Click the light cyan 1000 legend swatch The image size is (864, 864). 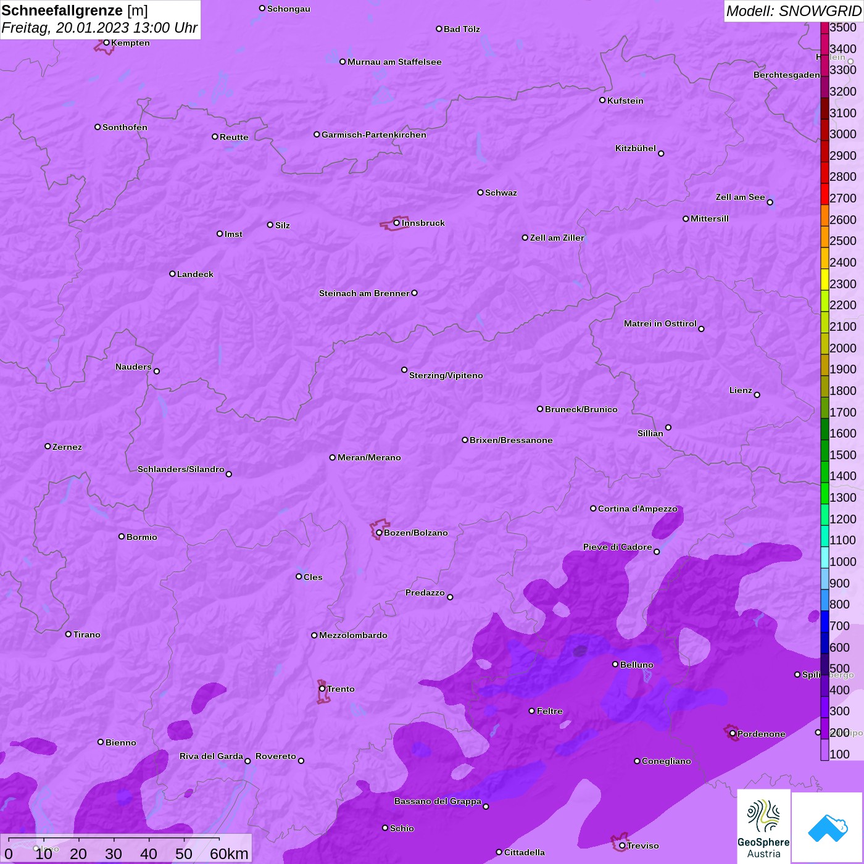point(825,557)
